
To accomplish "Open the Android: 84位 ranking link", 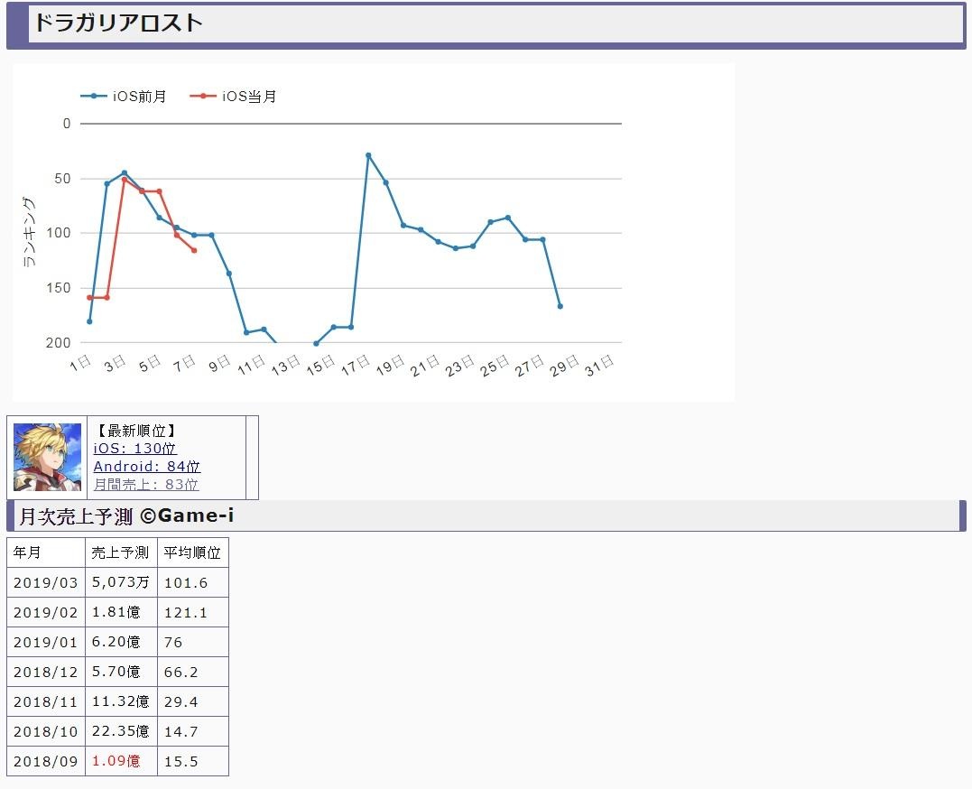I will tap(147, 467).
